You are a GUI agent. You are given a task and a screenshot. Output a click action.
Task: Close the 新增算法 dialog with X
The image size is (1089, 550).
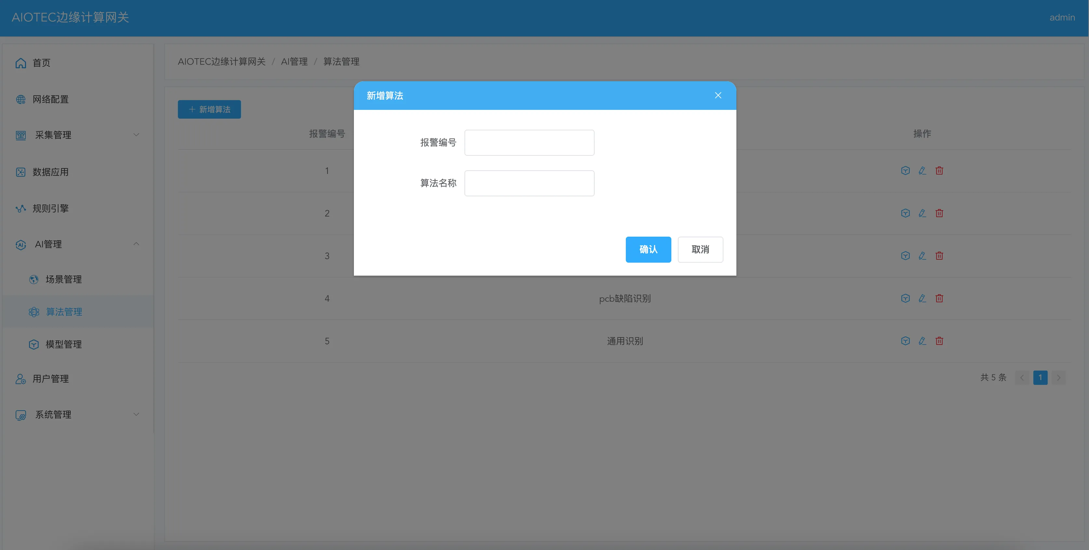point(718,96)
